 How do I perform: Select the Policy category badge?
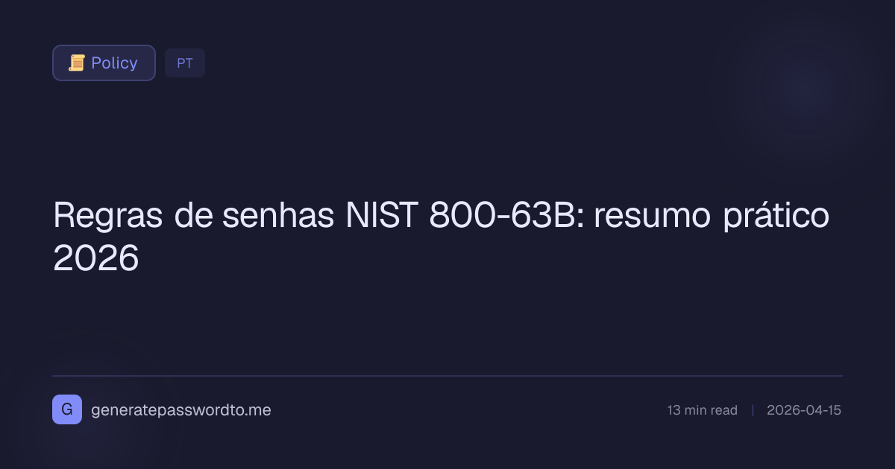[104, 63]
